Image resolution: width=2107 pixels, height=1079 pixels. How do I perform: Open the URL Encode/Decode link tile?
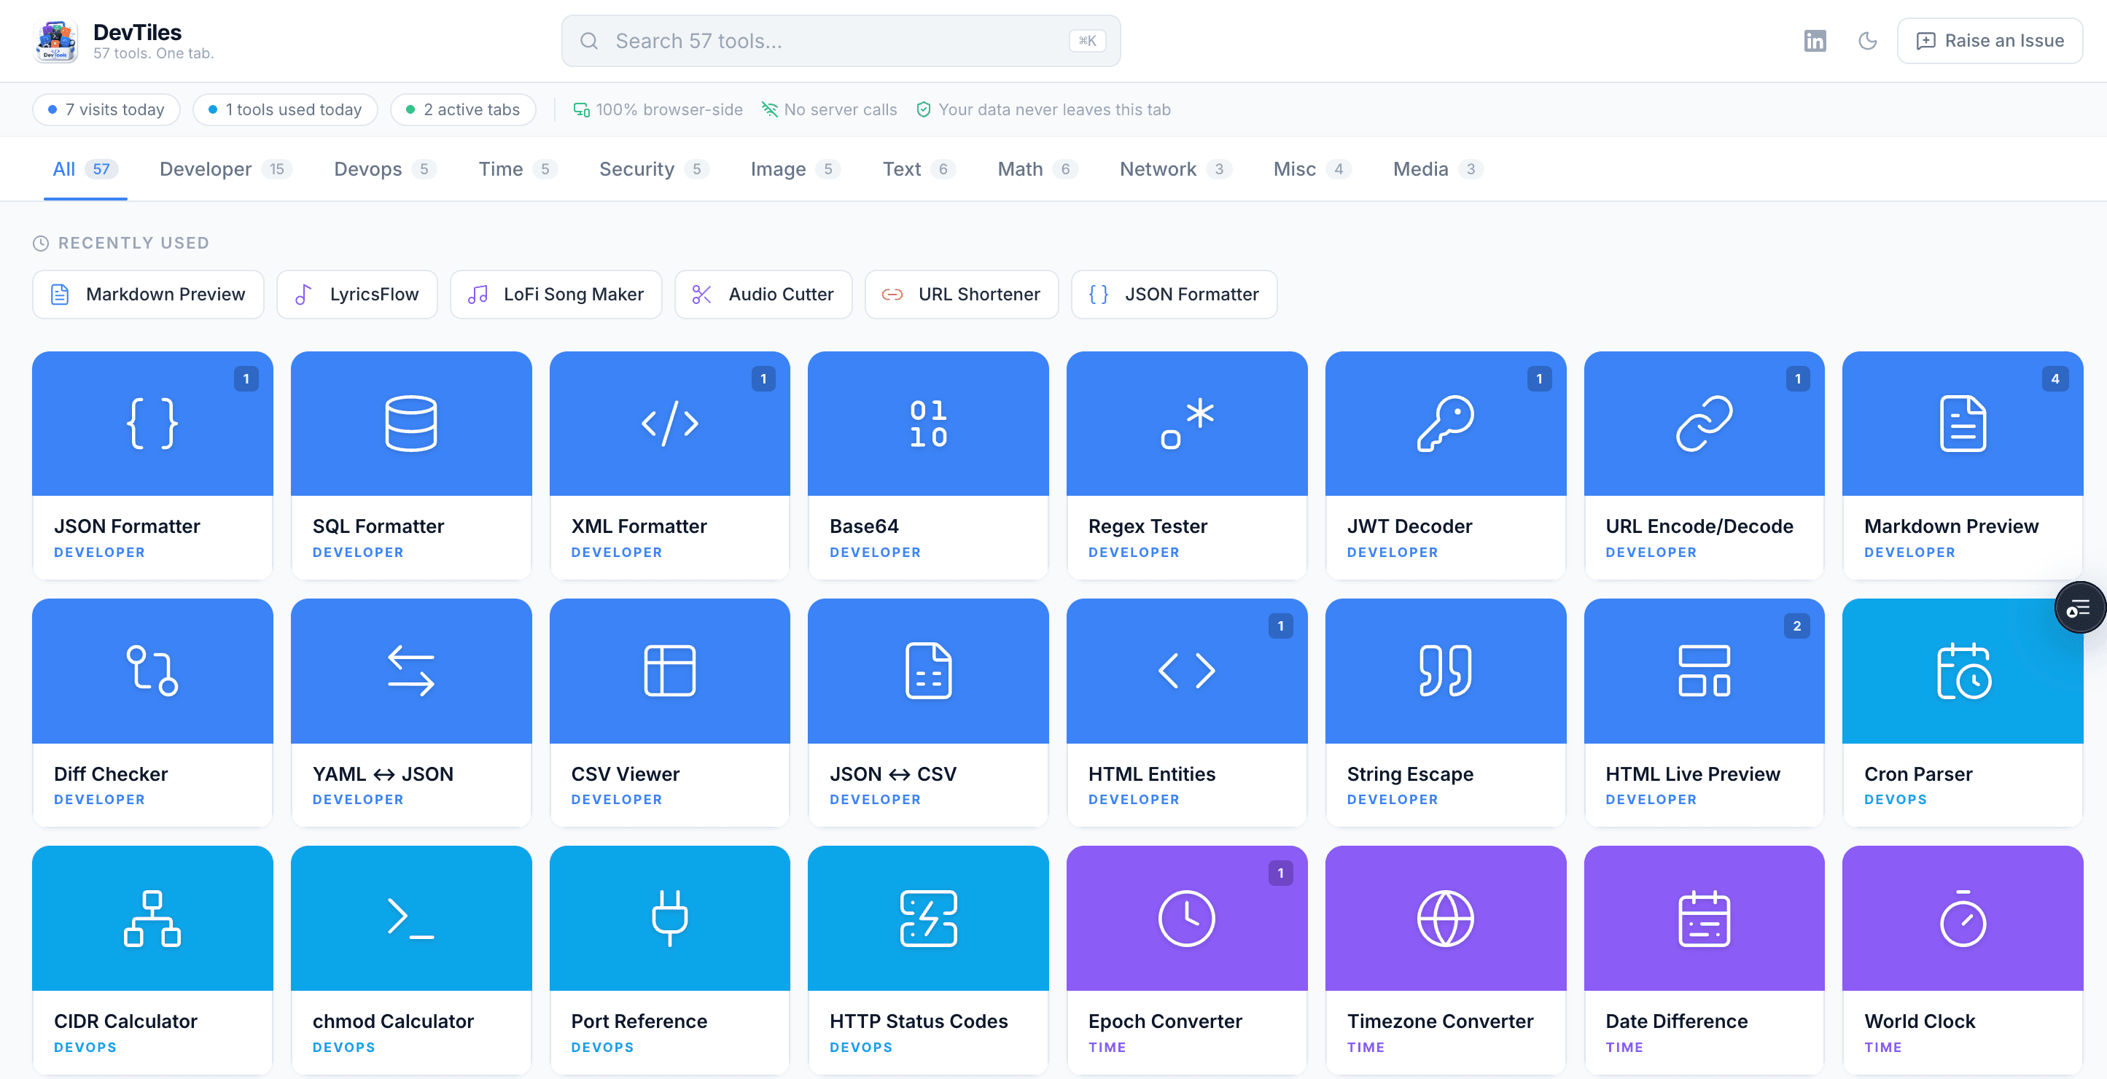click(1704, 465)
